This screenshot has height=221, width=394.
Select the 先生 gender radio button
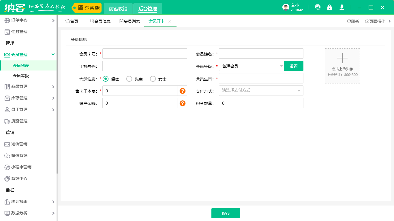click(x=129, y=79)
